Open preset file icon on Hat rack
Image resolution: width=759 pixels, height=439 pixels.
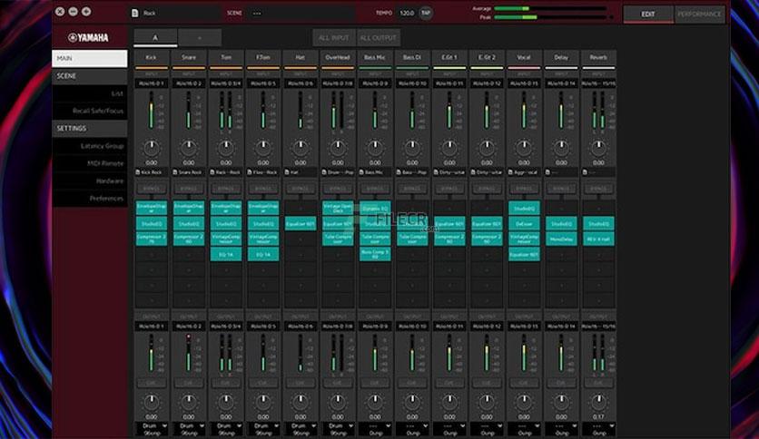pyautogui.click(x=287, y=172)
